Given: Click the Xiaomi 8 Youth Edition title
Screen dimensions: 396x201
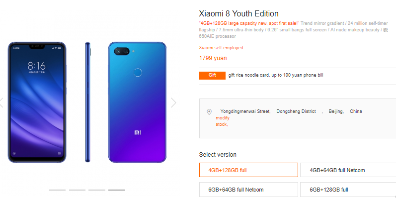Looking at the screenshot, I should (x=238, y=14).
